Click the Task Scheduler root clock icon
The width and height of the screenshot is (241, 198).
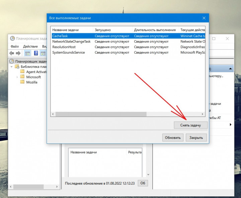(x=12, y=61)
